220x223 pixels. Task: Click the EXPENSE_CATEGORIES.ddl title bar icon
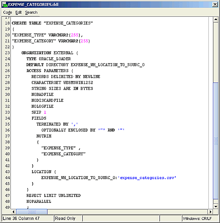(x=5, y=4)
